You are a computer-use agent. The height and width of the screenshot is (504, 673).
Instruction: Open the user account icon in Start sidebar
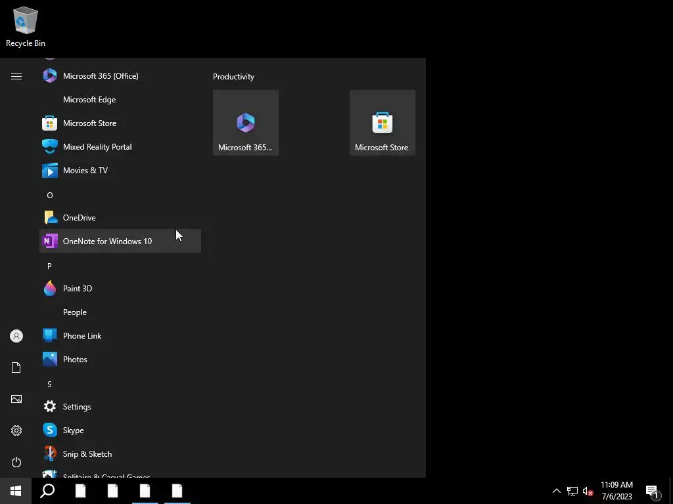[x=16, y=336]
